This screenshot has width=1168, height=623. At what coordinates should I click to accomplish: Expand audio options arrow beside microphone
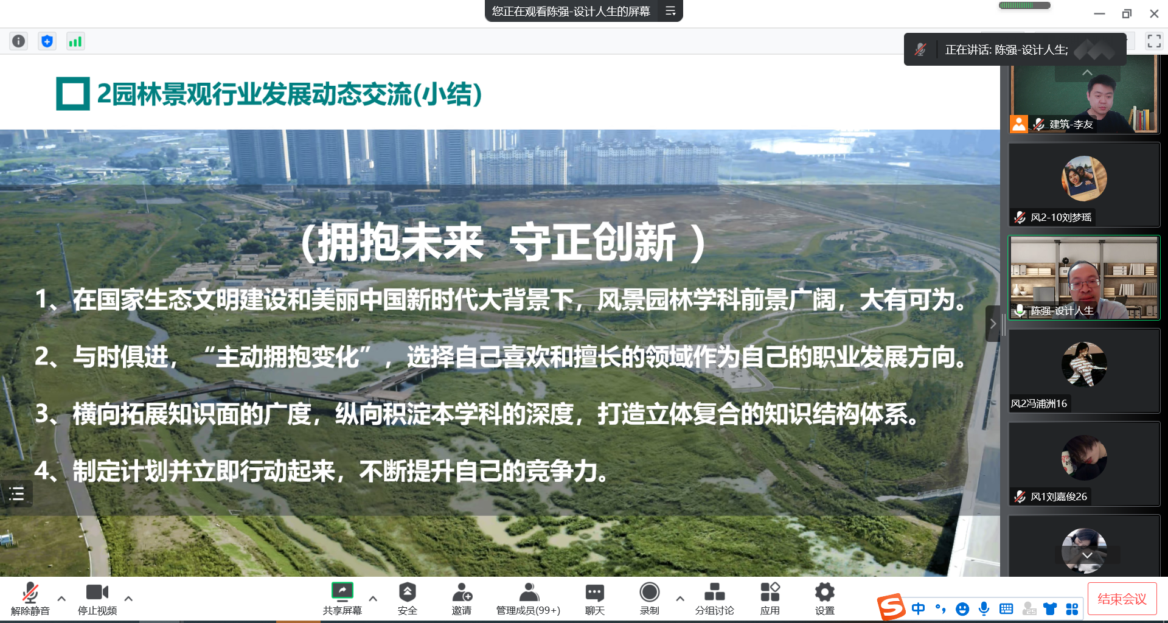(x=61, y=599)
